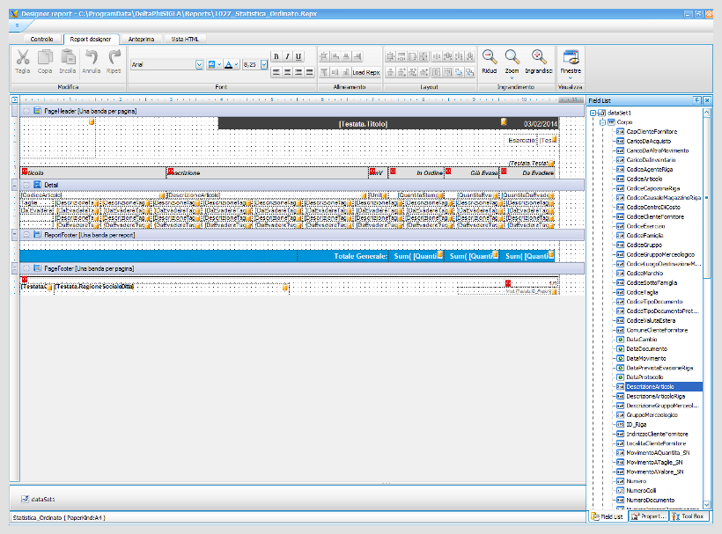Screen dimensions: 722x534
Task: Collapse the PageFooter band
Action: [x=26, y=268]
